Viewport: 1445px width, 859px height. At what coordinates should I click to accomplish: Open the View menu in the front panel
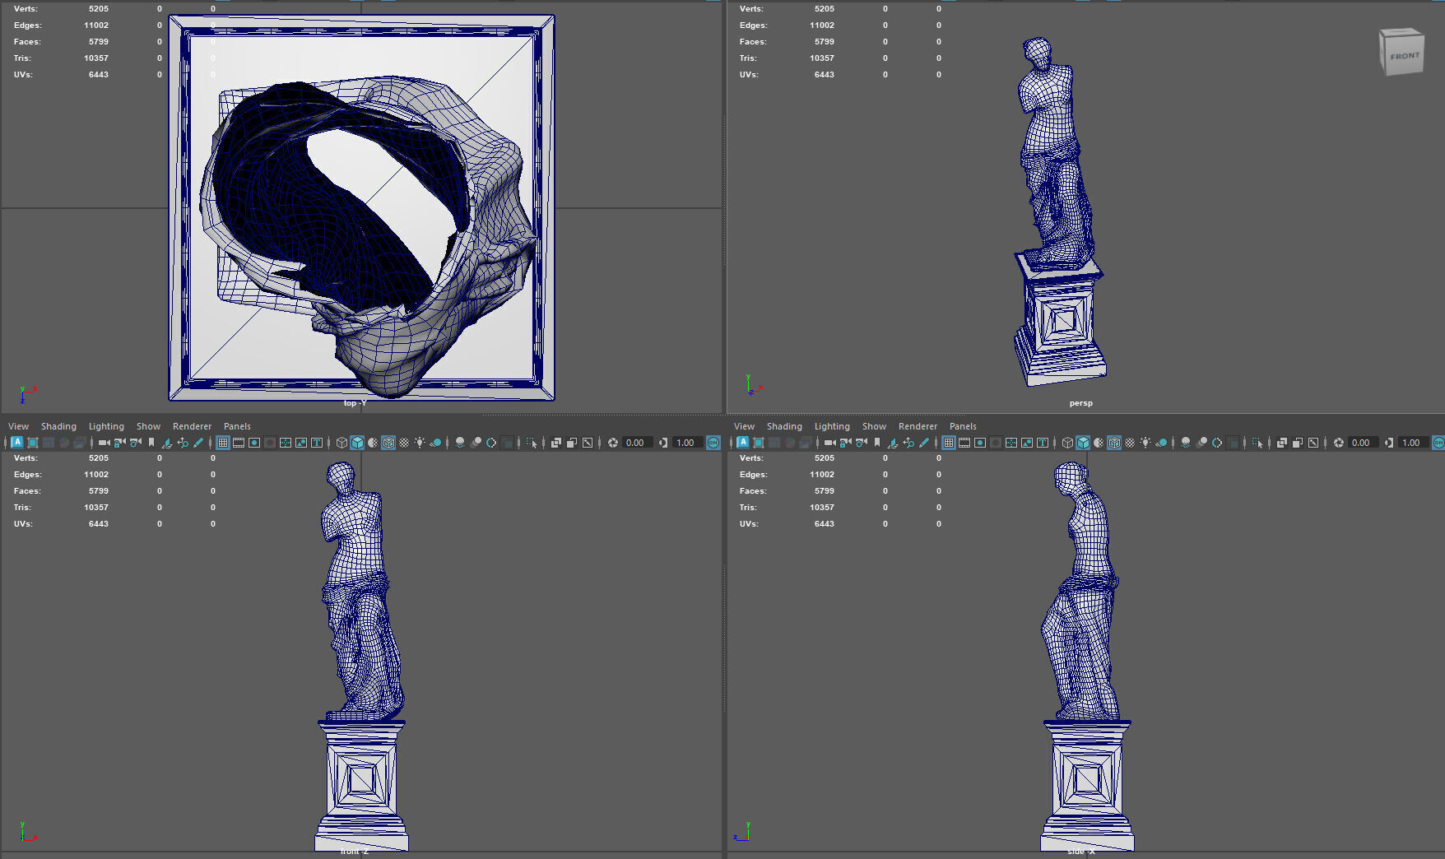click(18, 426)
